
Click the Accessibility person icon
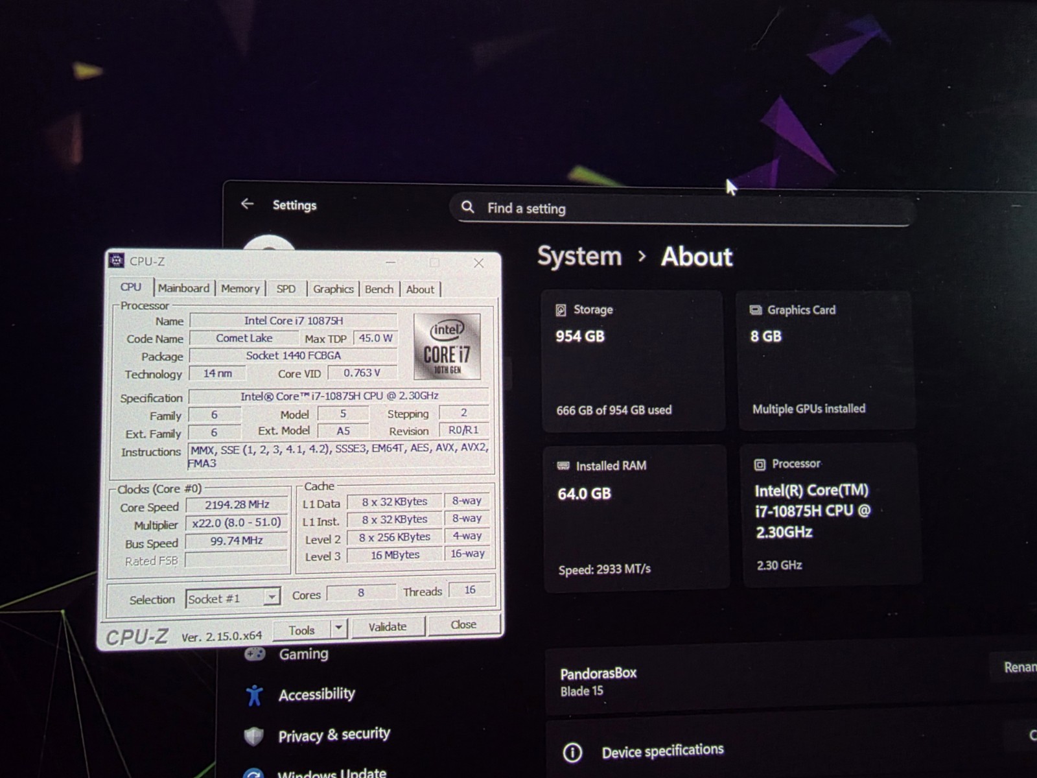pyautogui.click(x=254, y=695)
